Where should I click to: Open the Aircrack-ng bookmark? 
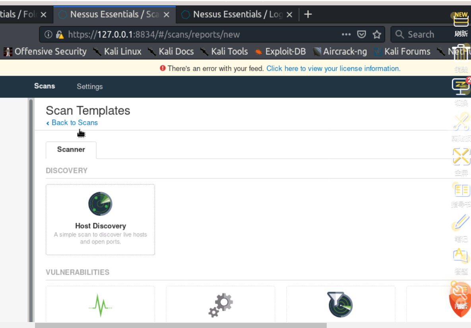[340, 52]
